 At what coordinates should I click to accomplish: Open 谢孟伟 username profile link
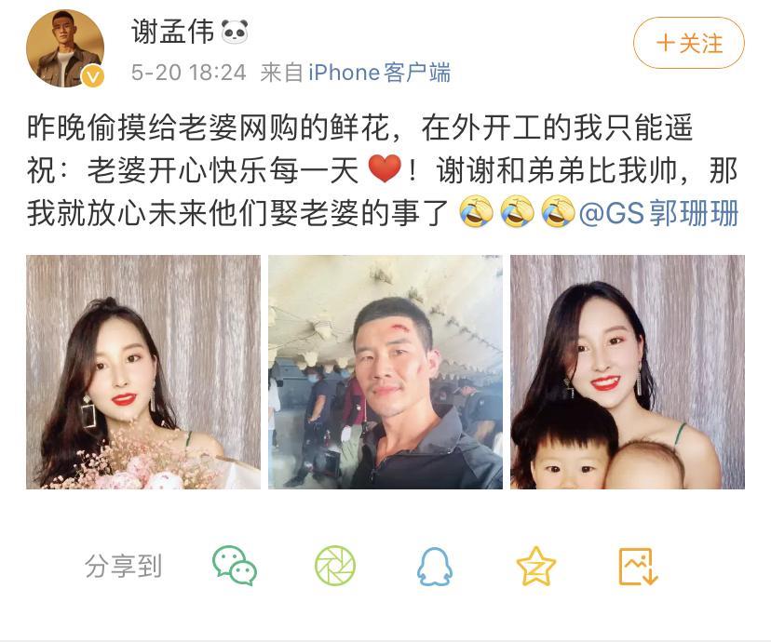tap(172, 32)
